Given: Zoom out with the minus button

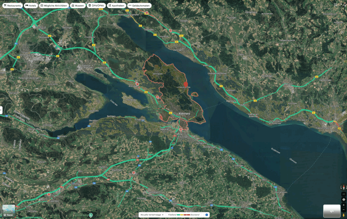Looking at the screenshot, I should tap(343, 210).
